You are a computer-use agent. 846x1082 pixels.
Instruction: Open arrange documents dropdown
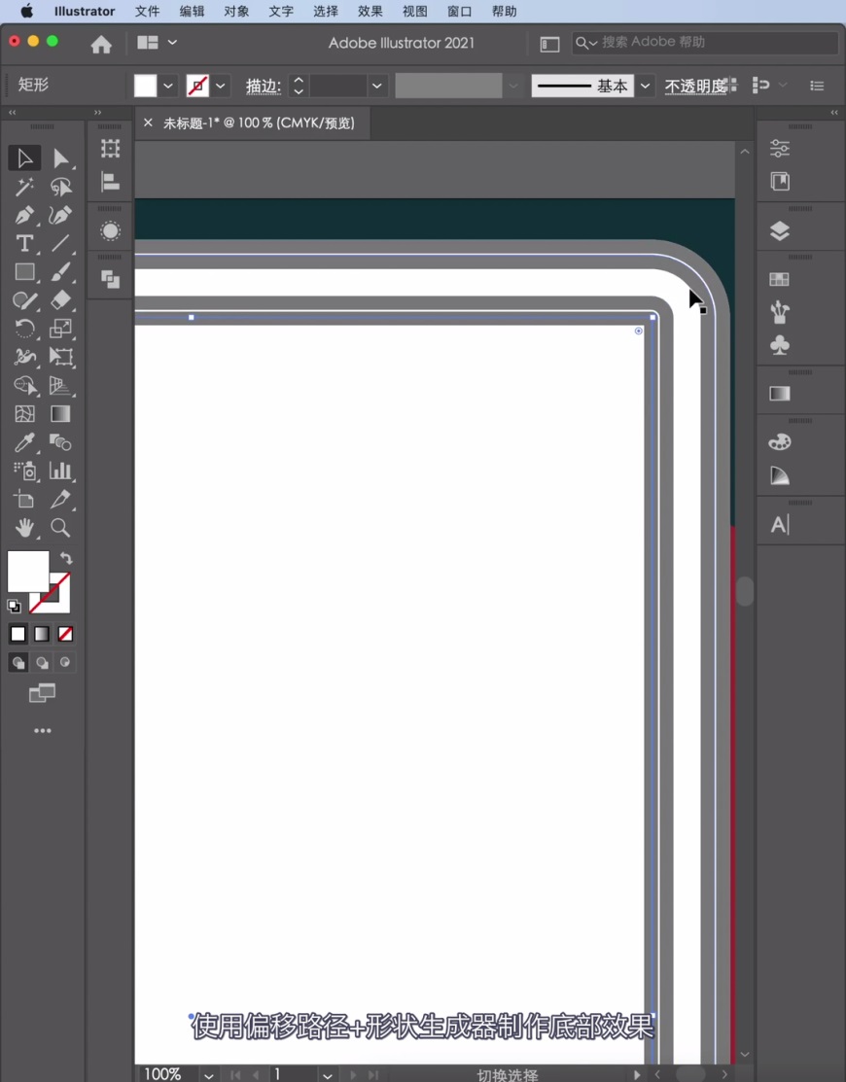click(x=158, y=42)
